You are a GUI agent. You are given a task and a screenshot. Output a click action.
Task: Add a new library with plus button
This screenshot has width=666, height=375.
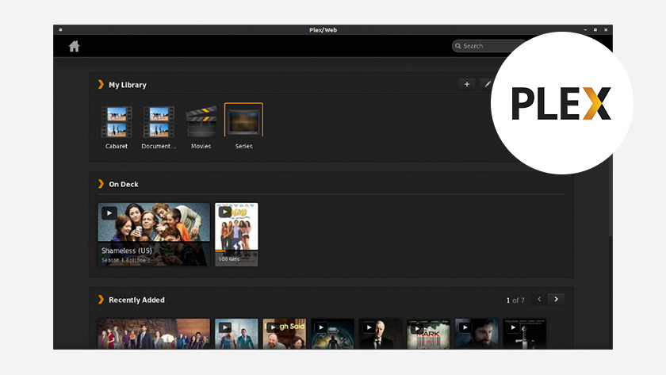tap(467, 84)
